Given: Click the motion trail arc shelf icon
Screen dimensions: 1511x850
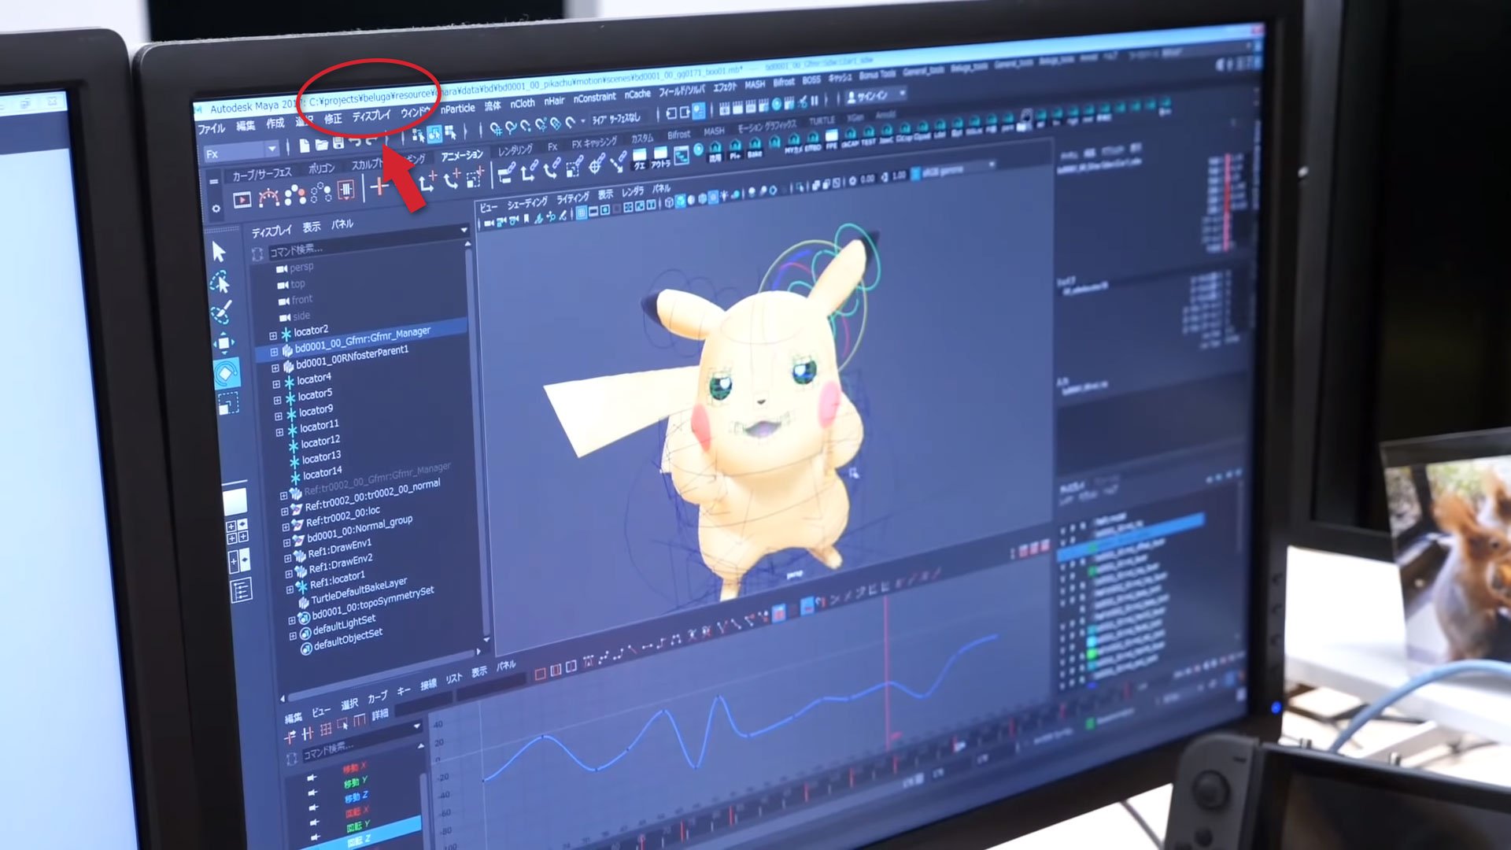Looking at the screenshot, I should tap(268, 197).
